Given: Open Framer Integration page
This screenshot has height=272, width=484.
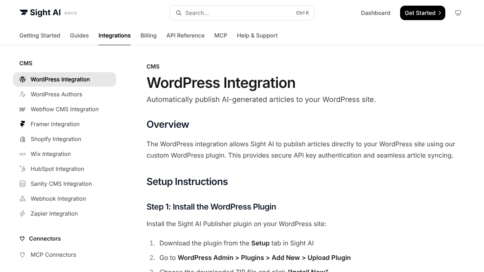Looking at the screenshot, I should 65,124.
